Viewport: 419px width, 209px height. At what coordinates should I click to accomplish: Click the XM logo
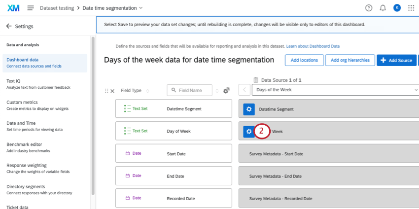coord(13,8)
